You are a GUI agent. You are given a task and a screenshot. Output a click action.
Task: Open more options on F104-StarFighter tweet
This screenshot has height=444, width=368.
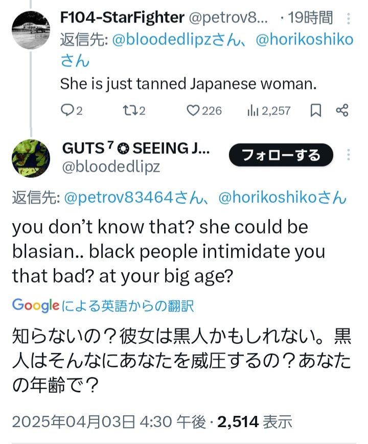[x=349, y=19]
